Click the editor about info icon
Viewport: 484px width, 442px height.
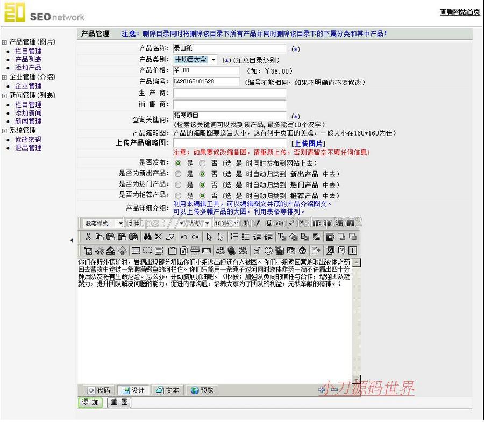[352, 251]
